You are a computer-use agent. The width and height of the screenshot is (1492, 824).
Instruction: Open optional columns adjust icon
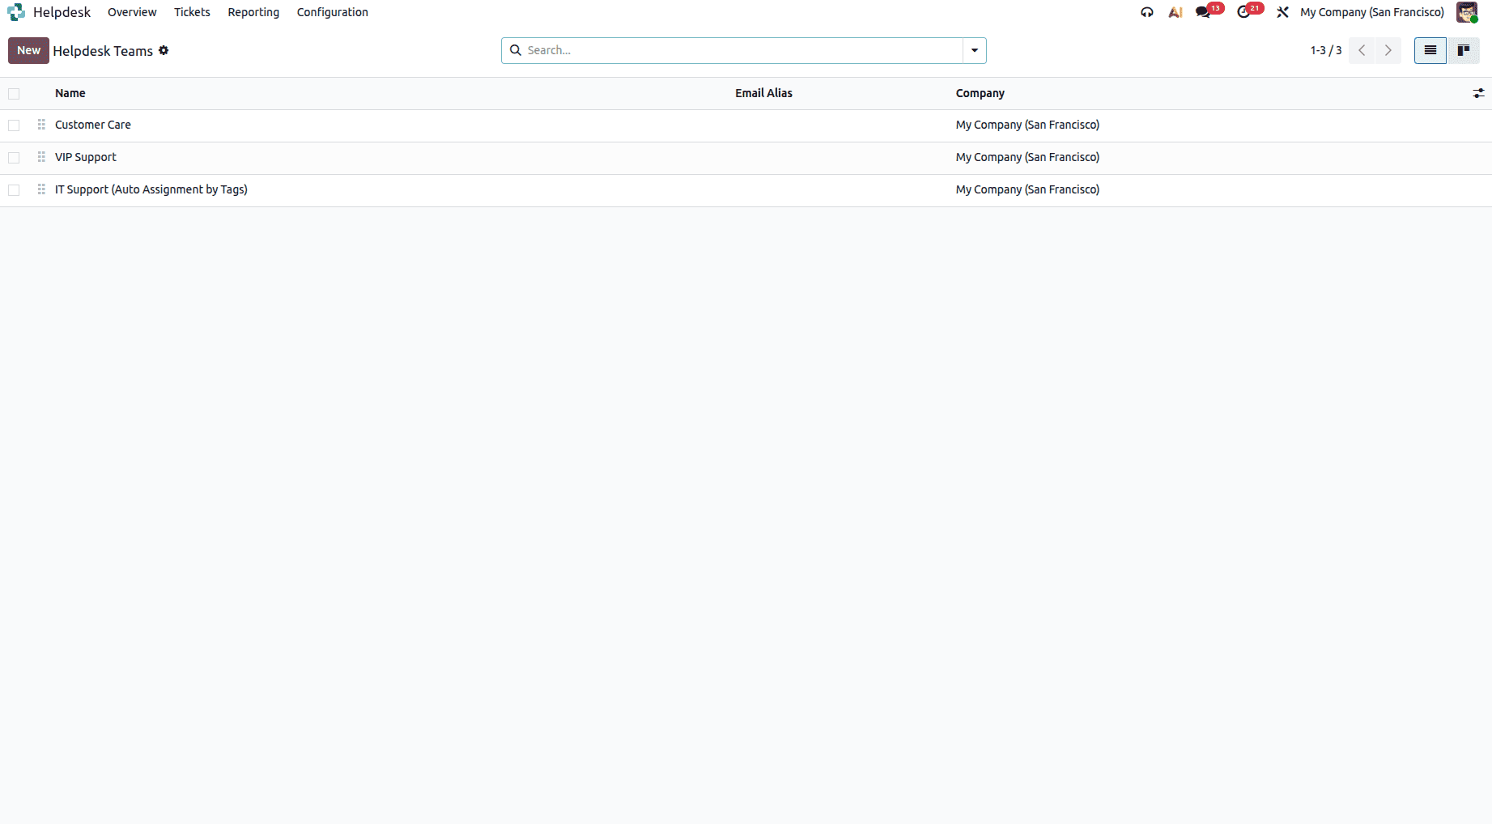click(x=1478, y=94)
